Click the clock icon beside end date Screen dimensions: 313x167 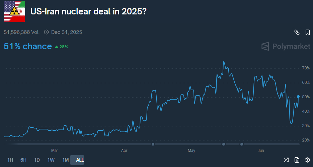click(x=46, y=32)
